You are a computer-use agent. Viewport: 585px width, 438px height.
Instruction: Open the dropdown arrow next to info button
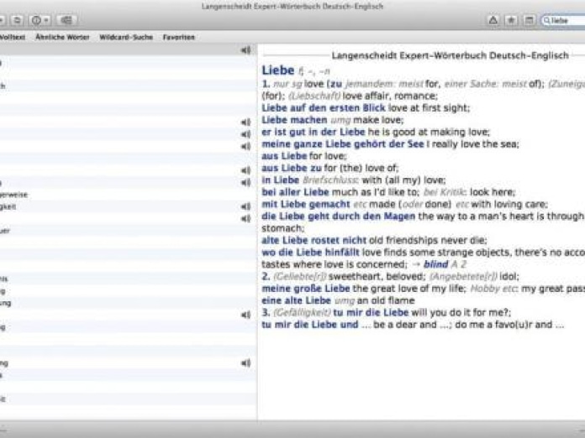[x=46, y=20]
